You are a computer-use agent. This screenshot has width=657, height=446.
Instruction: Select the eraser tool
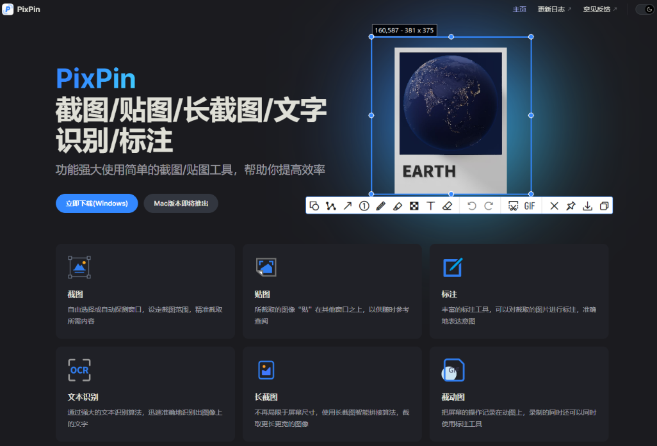click(x=448, y=206)
